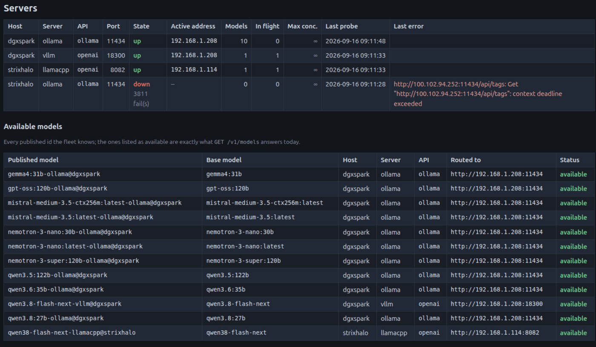This screenshot has width=596, height=347.
Task: Click the 'Base model' column header
Action: pyautogui.click(x=224, y=160)
